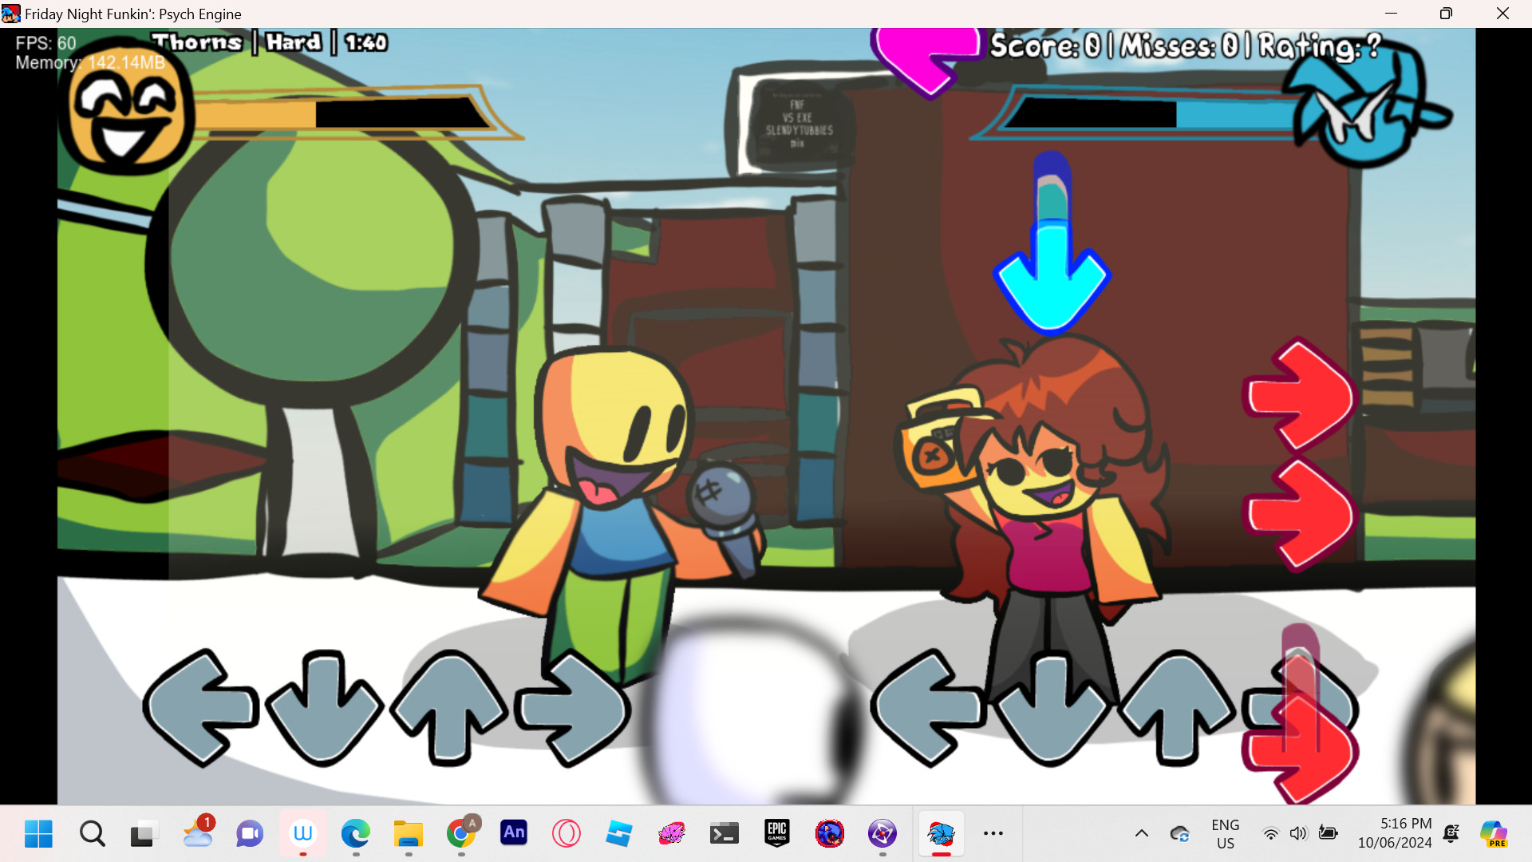The height and width of the screenshot is (862, 1532).
Task: Open the ENG US language selector
Action: click(1226, 833)
